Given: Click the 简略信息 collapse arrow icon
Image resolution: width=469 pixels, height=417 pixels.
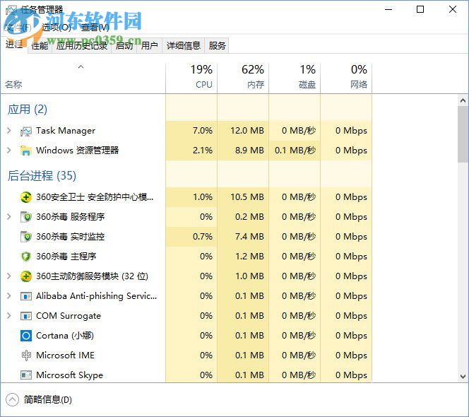Looking at the screenshot, I should (x=12, y=399).
